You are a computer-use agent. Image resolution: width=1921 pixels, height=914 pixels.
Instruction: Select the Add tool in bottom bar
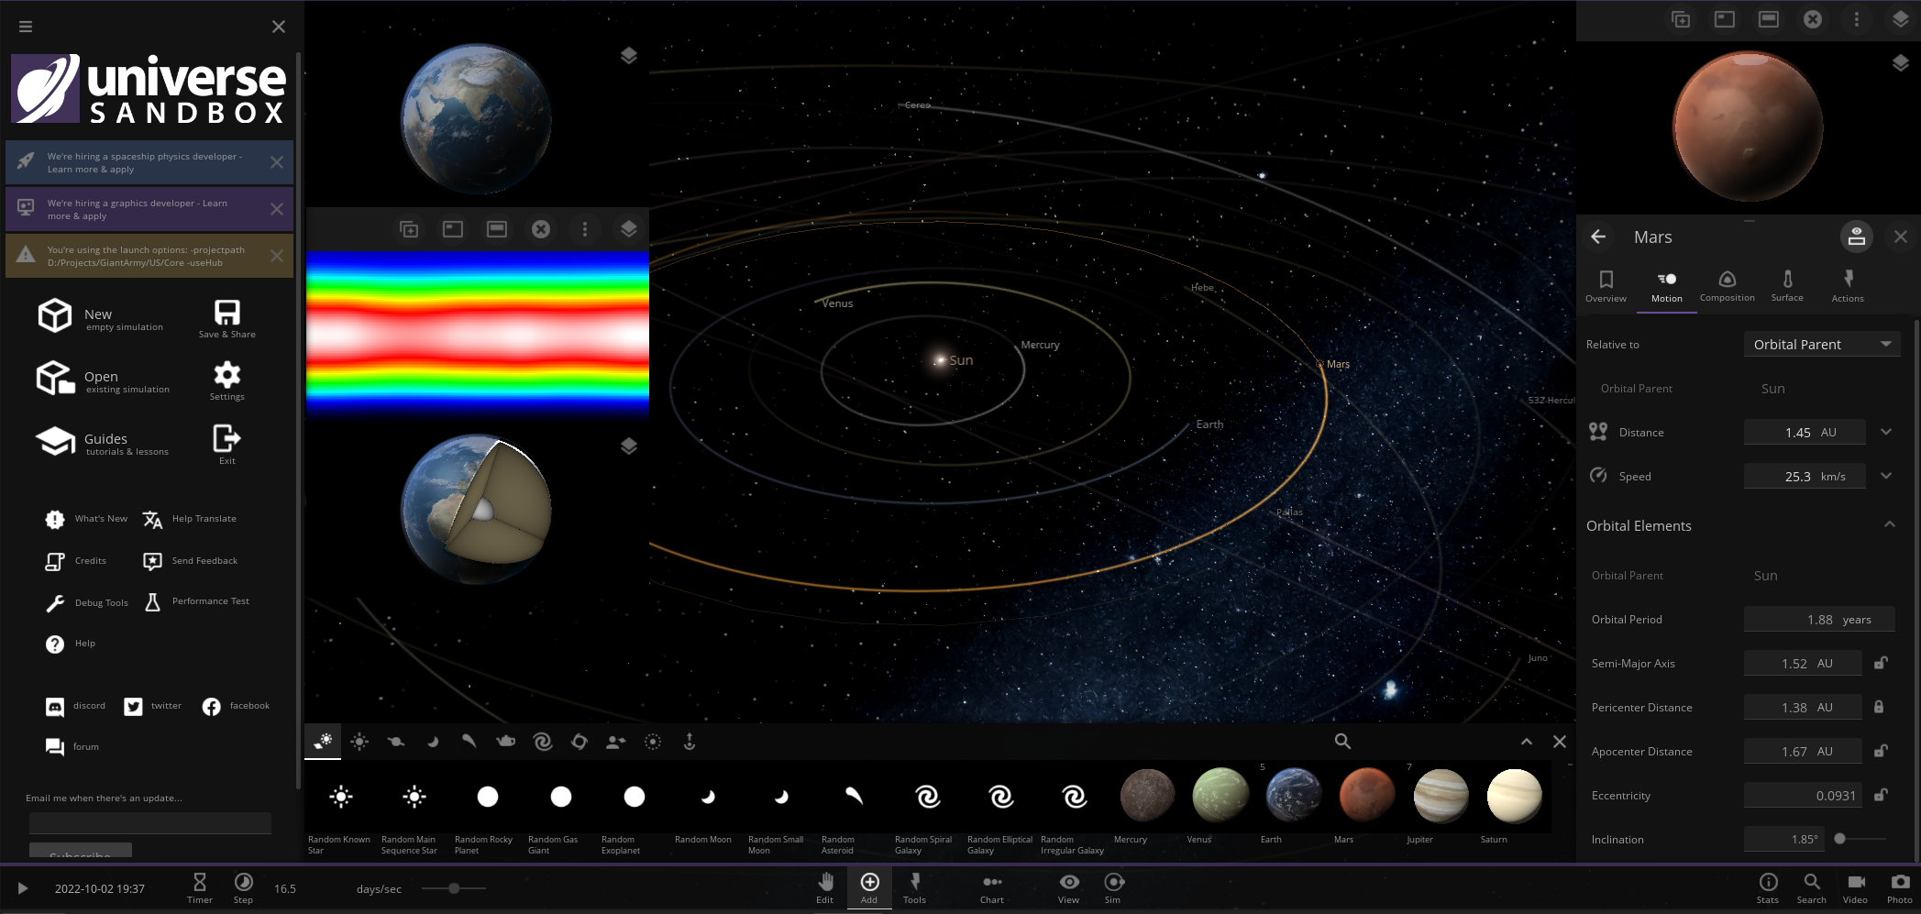pyautogui.click(x=869, y=887)
